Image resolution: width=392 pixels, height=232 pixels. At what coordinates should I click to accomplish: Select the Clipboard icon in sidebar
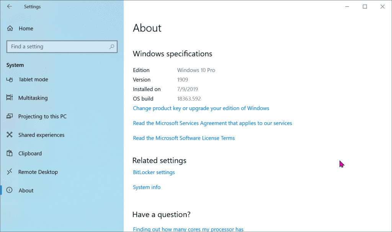(10, 153)
